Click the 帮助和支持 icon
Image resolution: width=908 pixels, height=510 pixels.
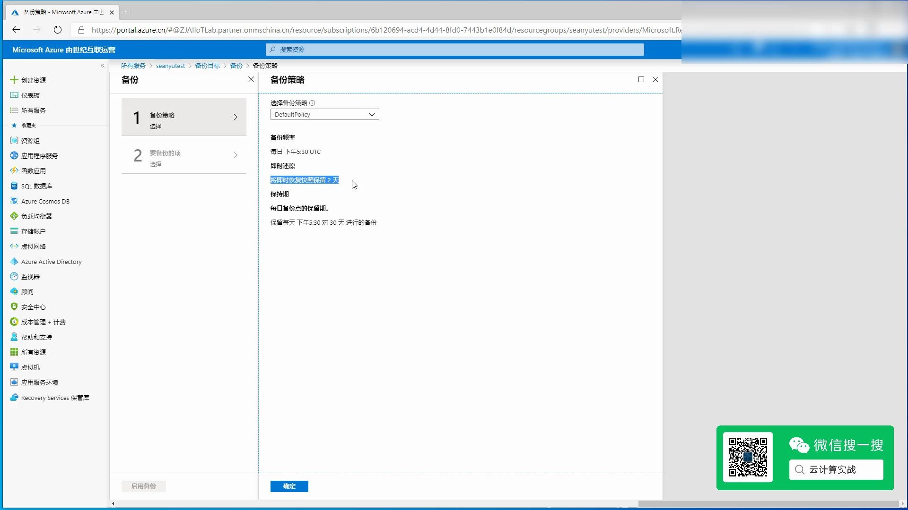click(x=14, y=337)
